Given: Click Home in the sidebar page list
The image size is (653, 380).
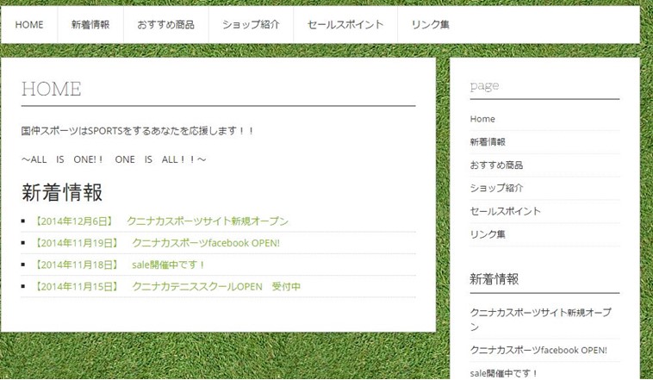Looking at the screenshot, I should pyautogui.click(x=482, y=119).
